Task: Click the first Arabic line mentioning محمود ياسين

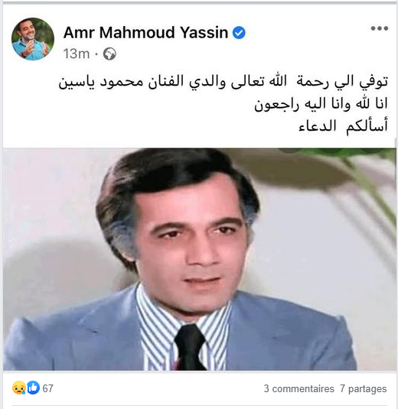Action: tap(223, 82)
